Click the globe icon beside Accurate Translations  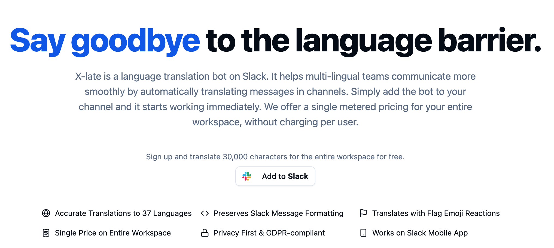pyautogui.click(x=46, y=213)
